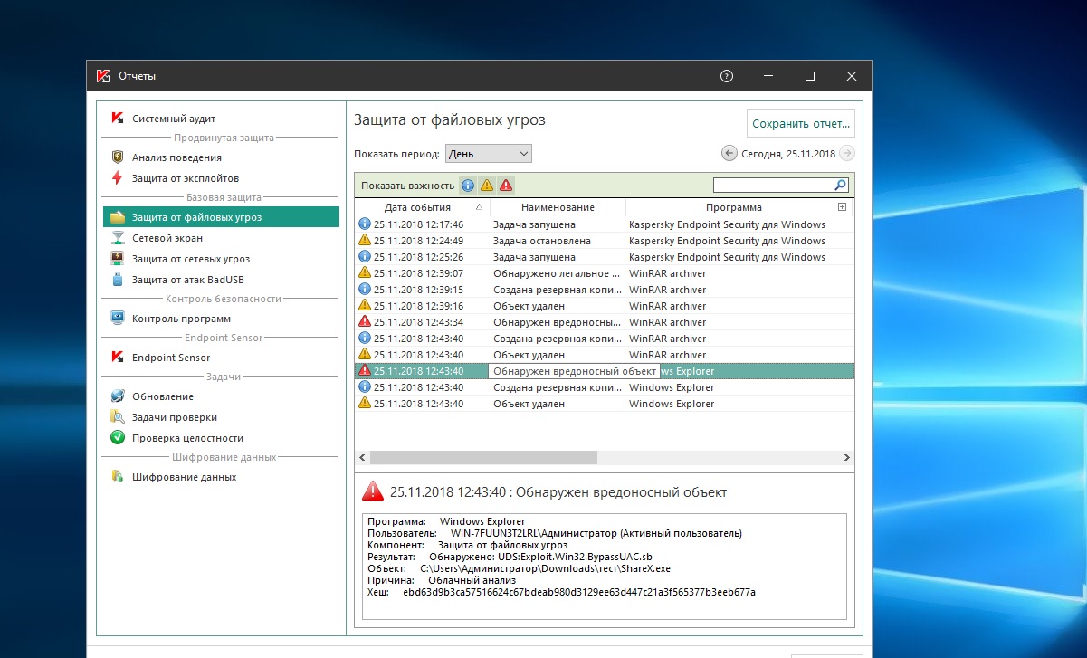
Task: Click the Exploit Protection lightning icon
Action: 117,178
